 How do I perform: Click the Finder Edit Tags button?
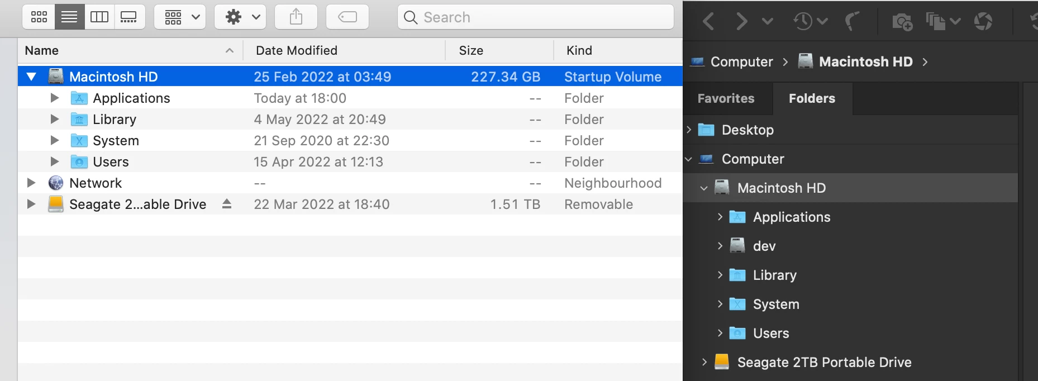click(x=347, y=17)
